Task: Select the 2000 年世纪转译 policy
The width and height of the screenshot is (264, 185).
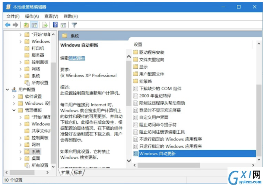Action: click(152, 96)
